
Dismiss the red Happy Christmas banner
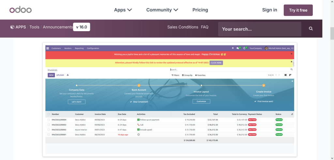click(x=292, y=54)
